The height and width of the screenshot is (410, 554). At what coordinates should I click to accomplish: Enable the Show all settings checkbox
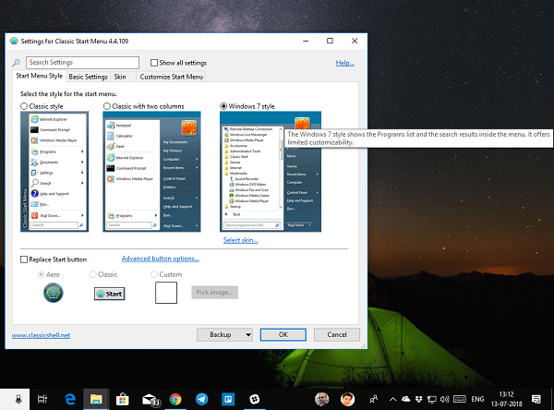[x=154, y=63]
